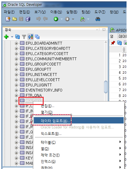
Task: Click the green Back navigation button
Action: 56,19
